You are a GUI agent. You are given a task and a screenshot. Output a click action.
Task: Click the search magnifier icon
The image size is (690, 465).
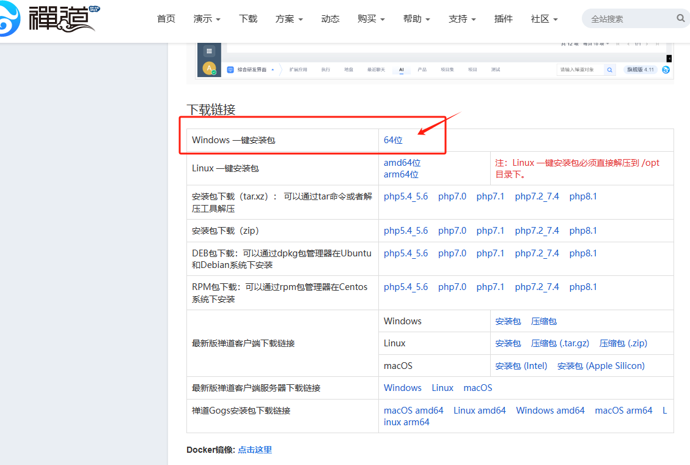[x=680, y=18]
